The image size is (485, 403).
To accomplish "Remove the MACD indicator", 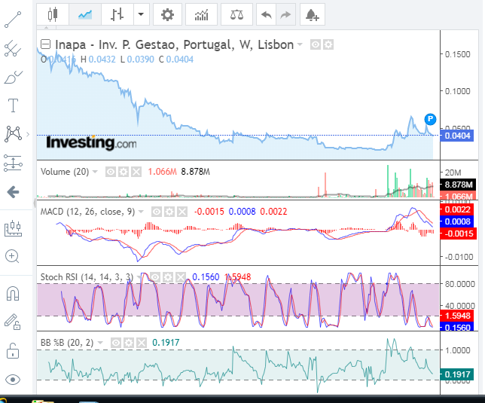I will 182,212.
